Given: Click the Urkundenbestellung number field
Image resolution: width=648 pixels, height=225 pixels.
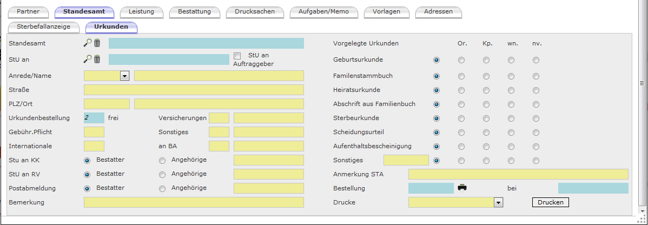Looking at the screenshot, I should (94, 118).
